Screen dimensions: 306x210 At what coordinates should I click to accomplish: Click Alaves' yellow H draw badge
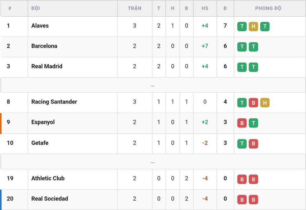[x=253, y=26]
